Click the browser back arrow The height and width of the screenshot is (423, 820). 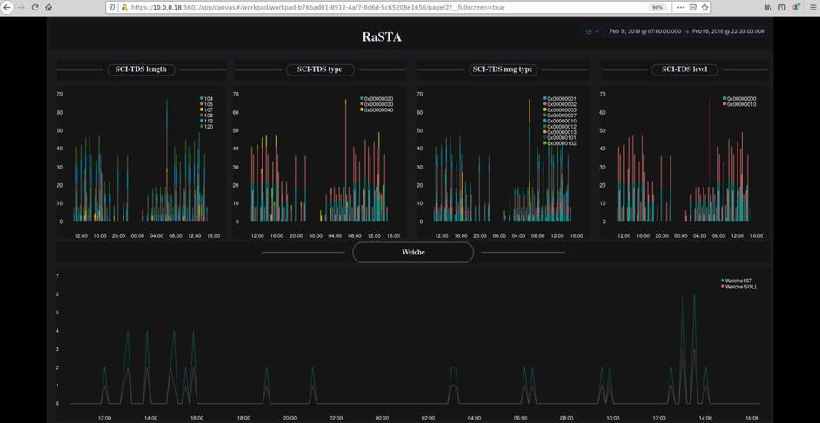click(x=7, y=7)
